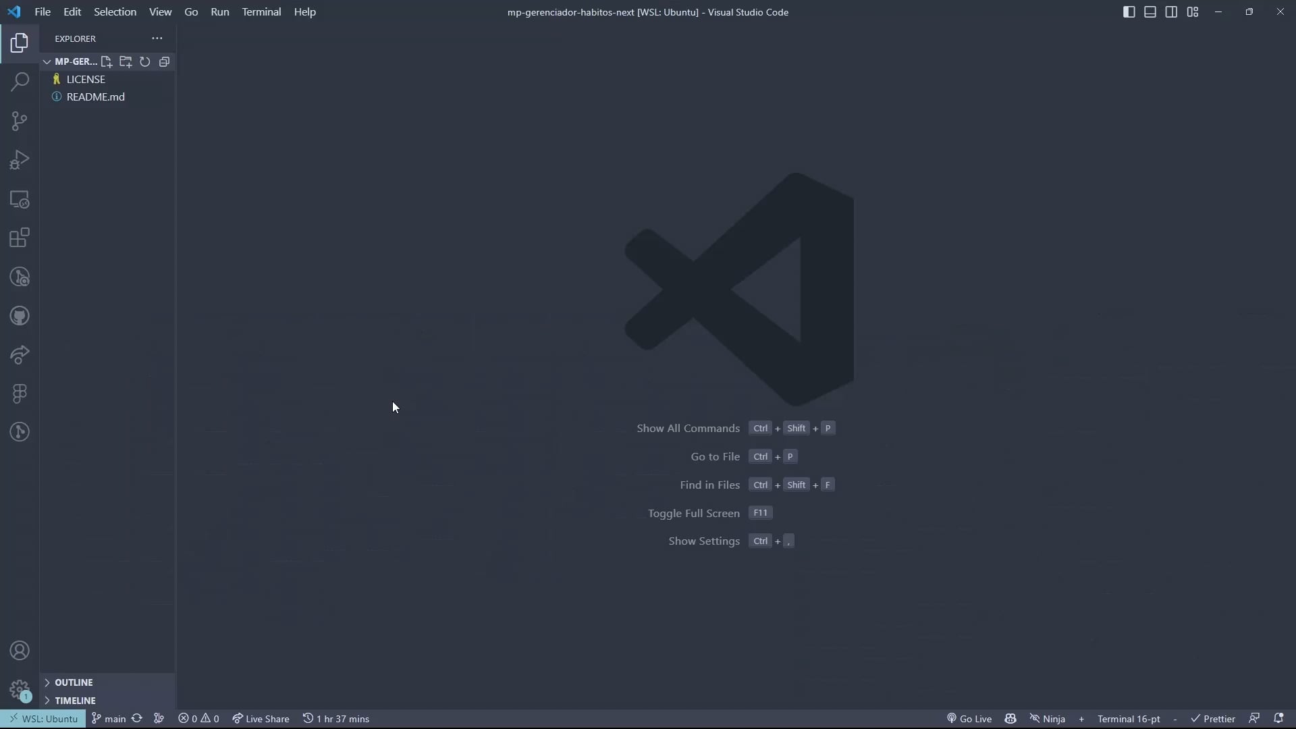Increase terminal font with plus button
The image size is (1296, 729).
(1081, 718)
